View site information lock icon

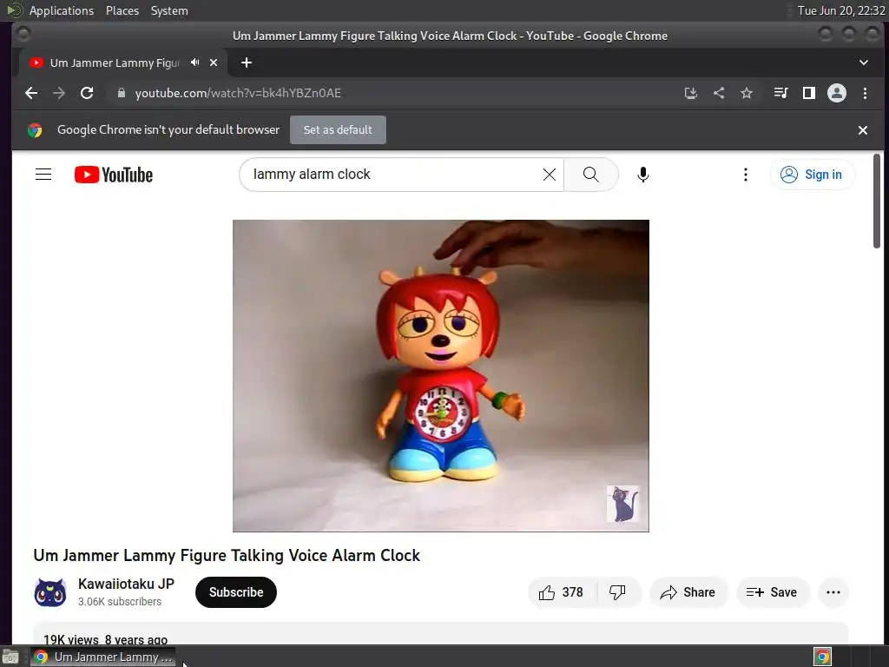[x=122, y=93]
